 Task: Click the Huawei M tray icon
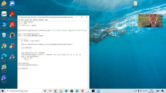158,91
